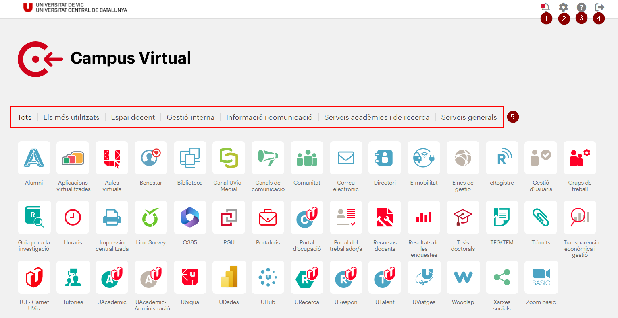618x318 pixels.
Task: Select the Tots category tab
Action: (25, 117)
